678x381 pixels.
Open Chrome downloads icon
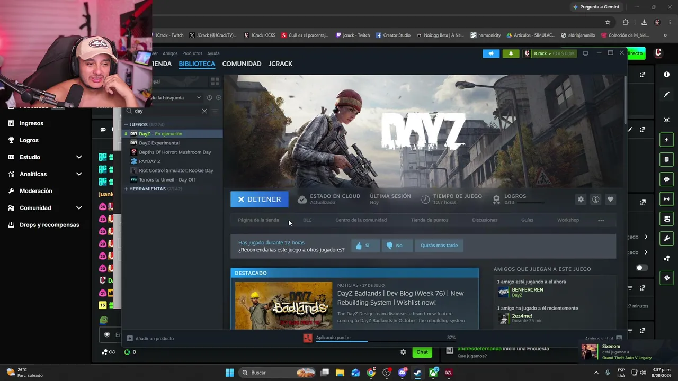point(644,22)
